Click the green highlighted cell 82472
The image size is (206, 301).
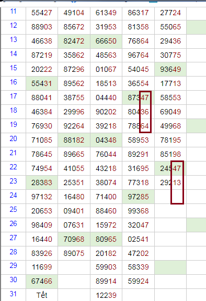tap(74, 41)
